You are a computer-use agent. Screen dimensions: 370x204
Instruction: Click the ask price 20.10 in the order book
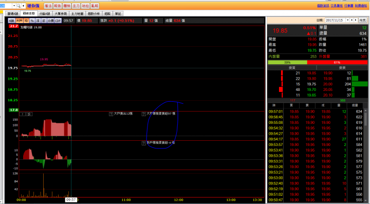(328, 95)
